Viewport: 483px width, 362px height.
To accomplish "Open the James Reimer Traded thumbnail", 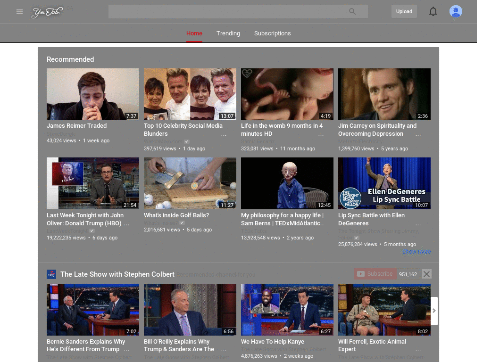I will [x=93, y=94].
